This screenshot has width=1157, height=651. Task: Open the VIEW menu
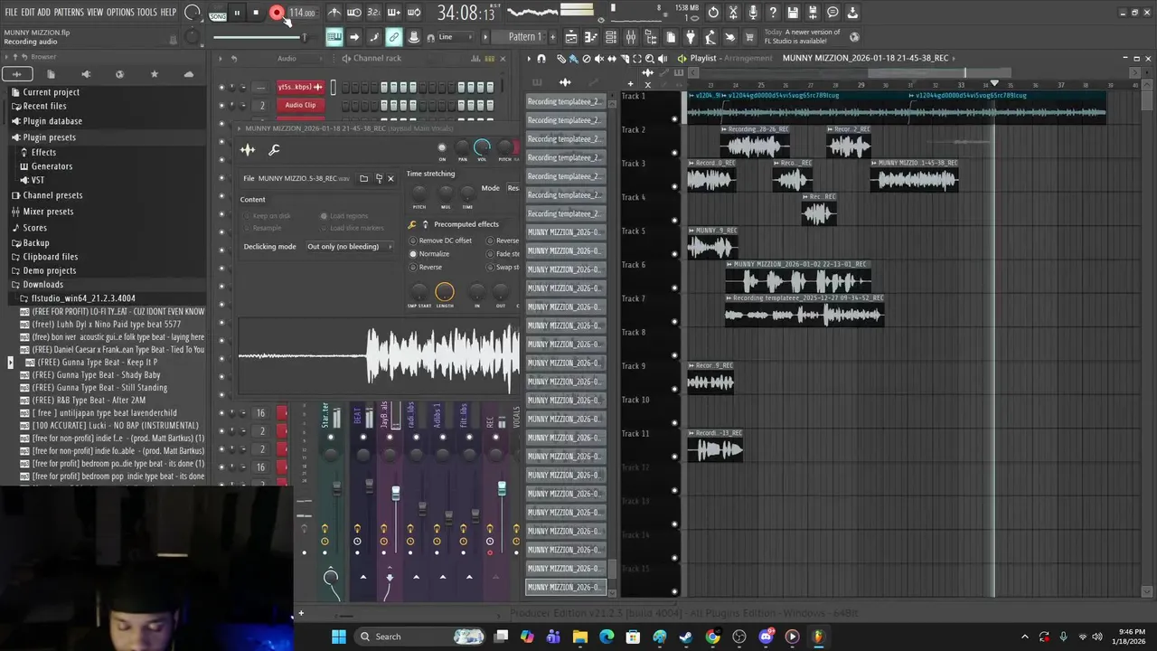95,13
